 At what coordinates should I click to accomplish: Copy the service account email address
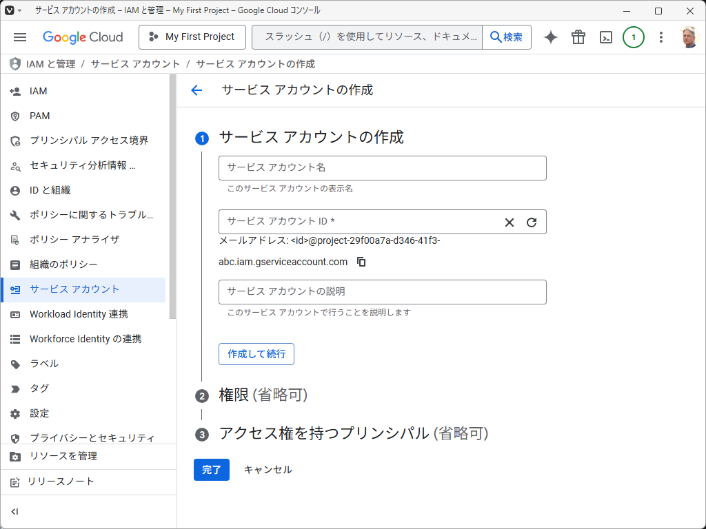point(361,261)
